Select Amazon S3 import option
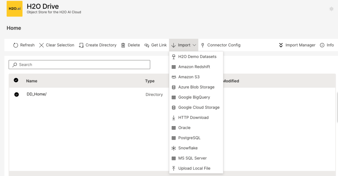 point(196,77)
